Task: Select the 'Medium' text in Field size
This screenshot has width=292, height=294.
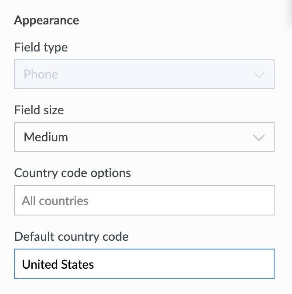Action: (46, 137)
